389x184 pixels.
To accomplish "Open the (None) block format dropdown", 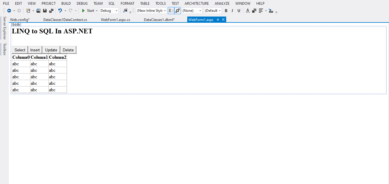I will coord(192,11).
